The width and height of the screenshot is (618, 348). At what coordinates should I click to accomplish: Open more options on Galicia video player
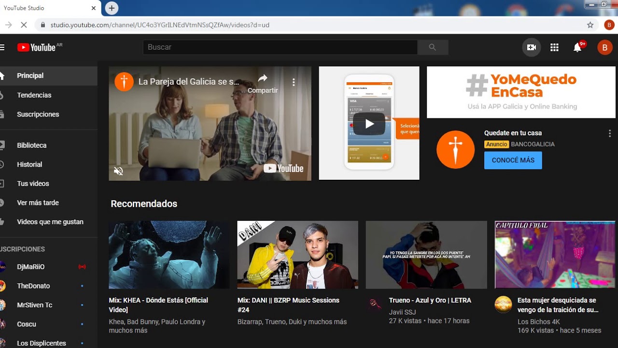[x=293, y=82]
